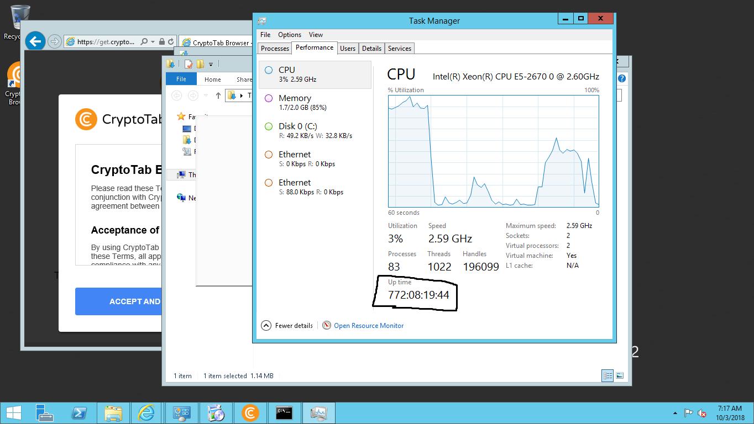Launch PowerShell from taskbar
Screen dimensions: 754x424
78,413
